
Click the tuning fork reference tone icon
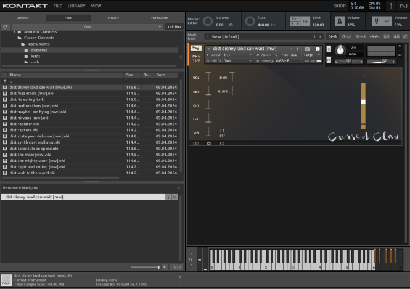(x=375, y=22)
